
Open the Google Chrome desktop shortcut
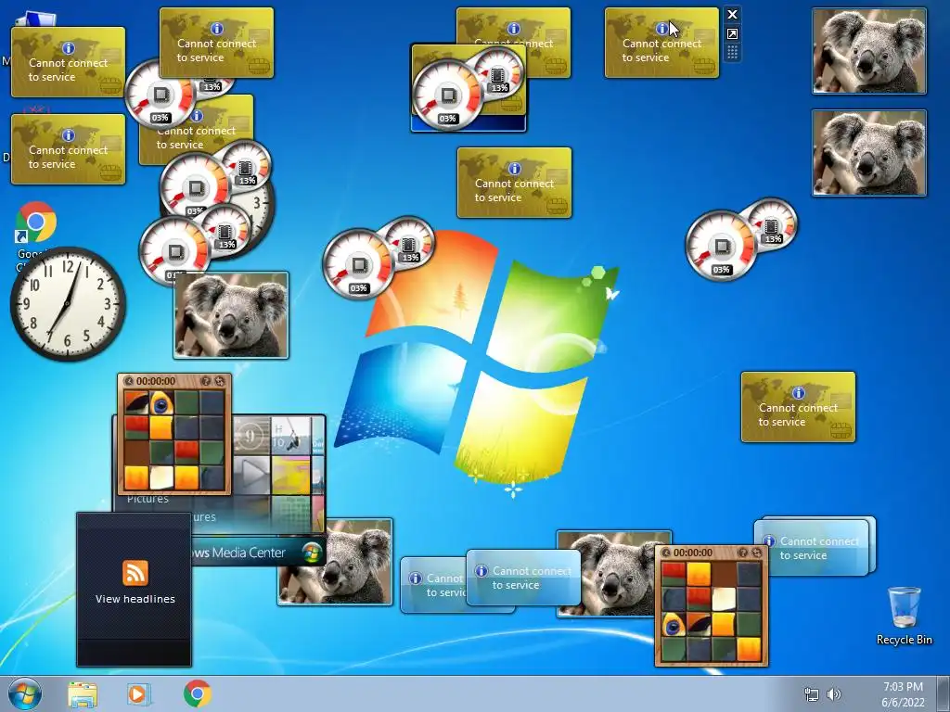click(x=36, y=224)
